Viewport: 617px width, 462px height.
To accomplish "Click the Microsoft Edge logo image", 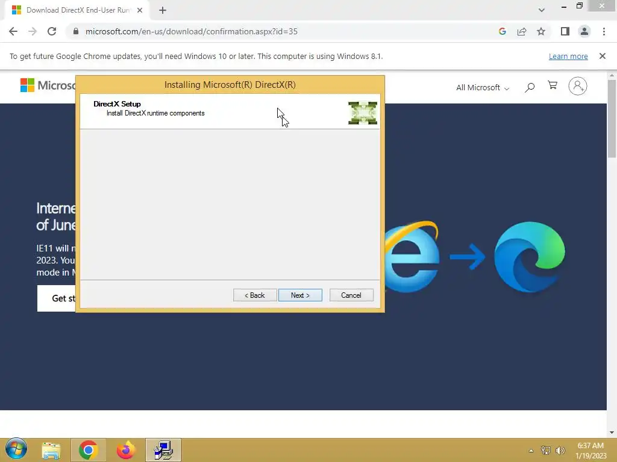I will (x=530, y=257).
